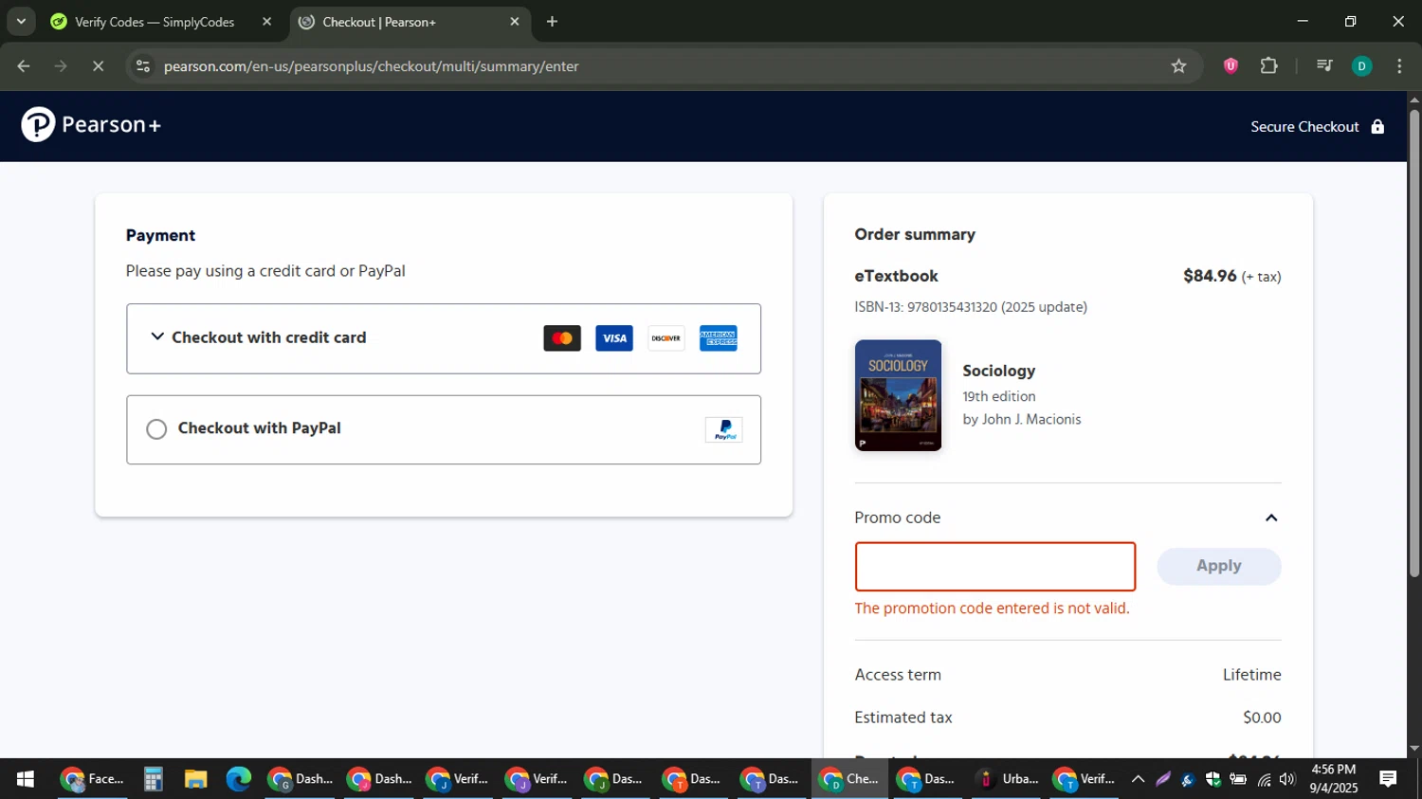Click the Checkout with credit card label
This screenshot has width=1422, height=799.
coord(268,337)
